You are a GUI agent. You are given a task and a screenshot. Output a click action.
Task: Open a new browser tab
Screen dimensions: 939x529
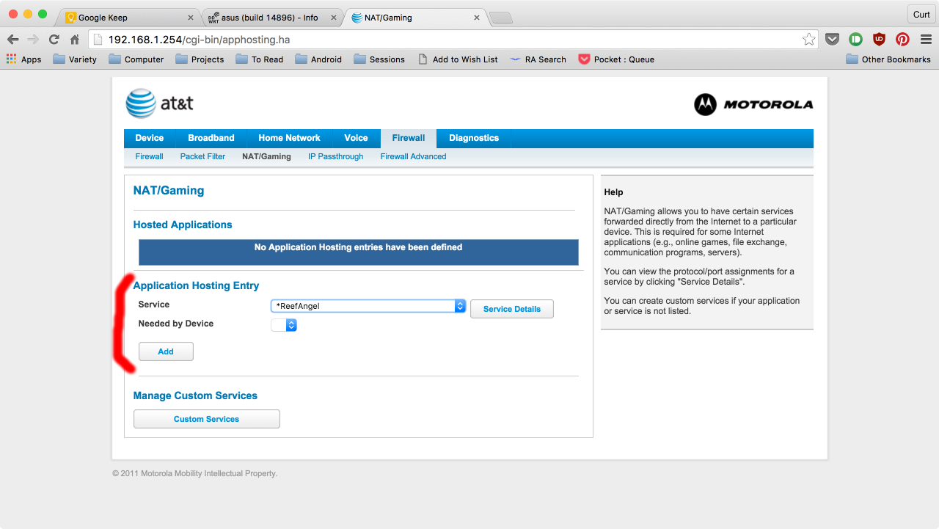tap(500, 18)
